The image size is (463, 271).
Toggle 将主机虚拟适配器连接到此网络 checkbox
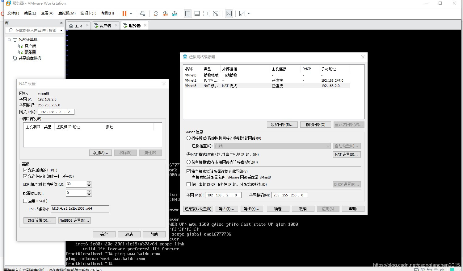click(189, 171)
